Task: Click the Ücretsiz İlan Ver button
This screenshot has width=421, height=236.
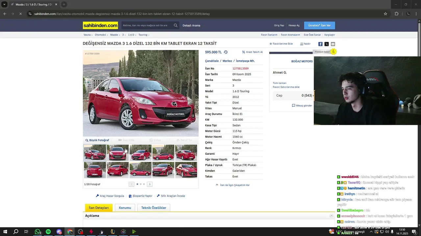Action: [x=319, y=25]
